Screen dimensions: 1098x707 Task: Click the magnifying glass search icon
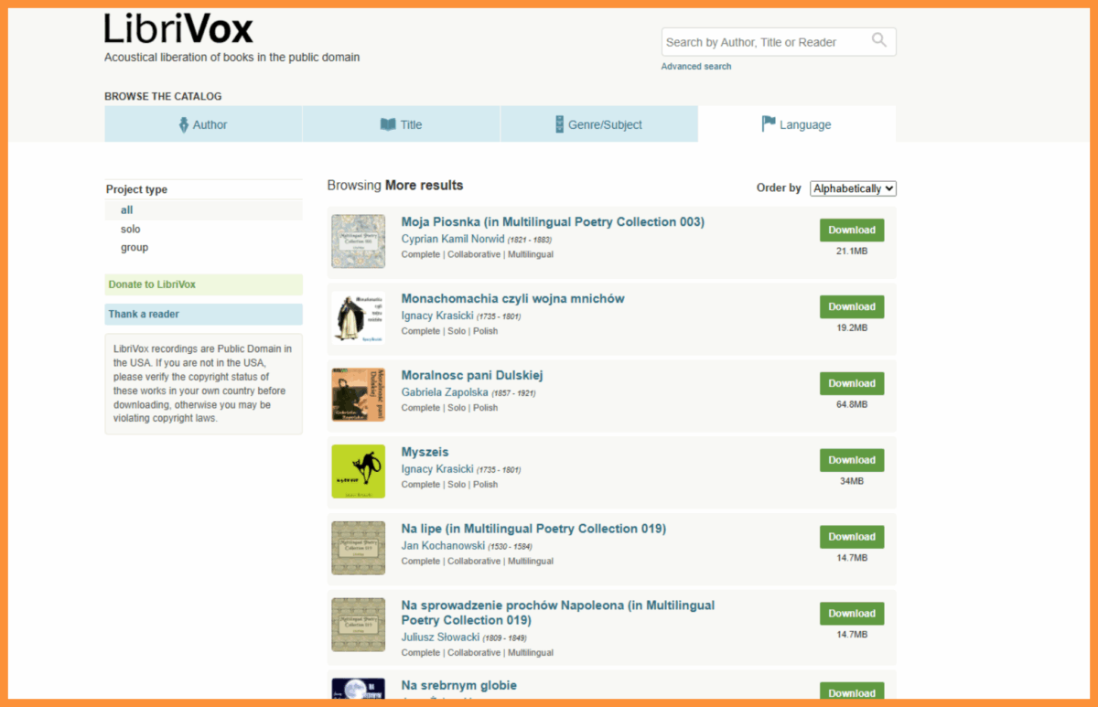(879, 40)
